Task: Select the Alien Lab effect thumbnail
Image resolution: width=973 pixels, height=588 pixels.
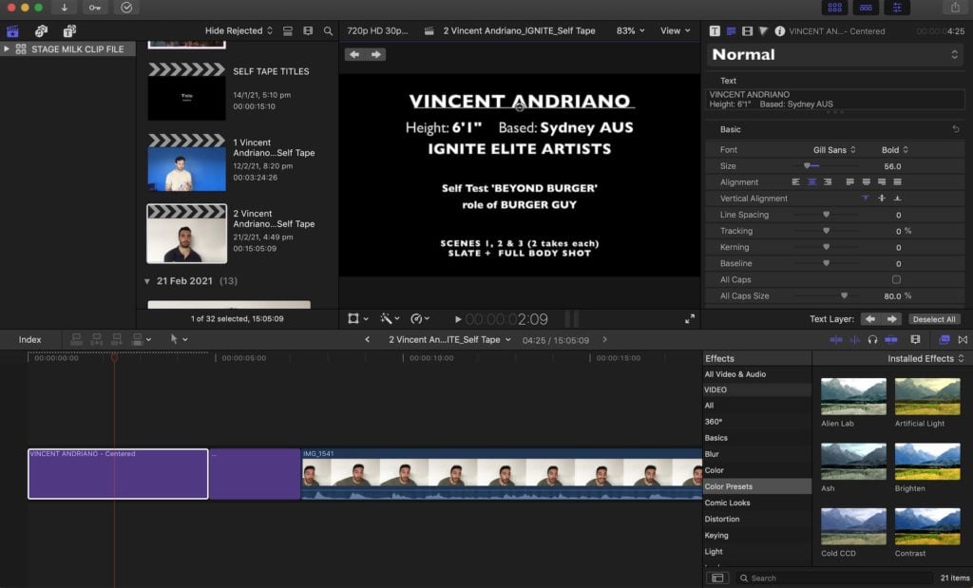Action: 853,396
